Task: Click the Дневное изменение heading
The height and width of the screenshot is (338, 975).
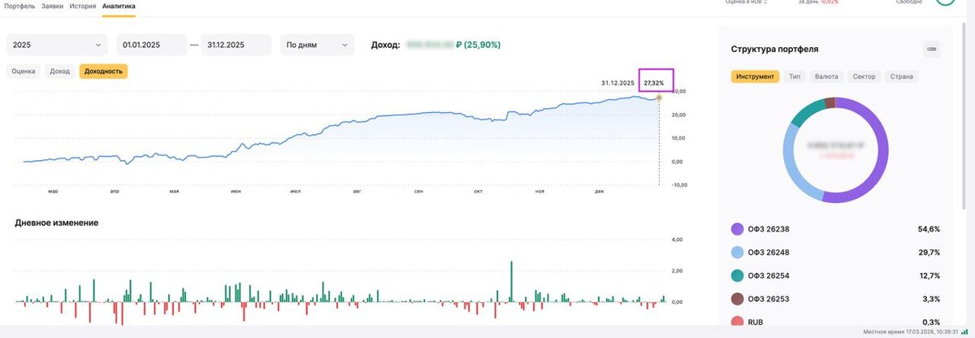Action: 57,223
